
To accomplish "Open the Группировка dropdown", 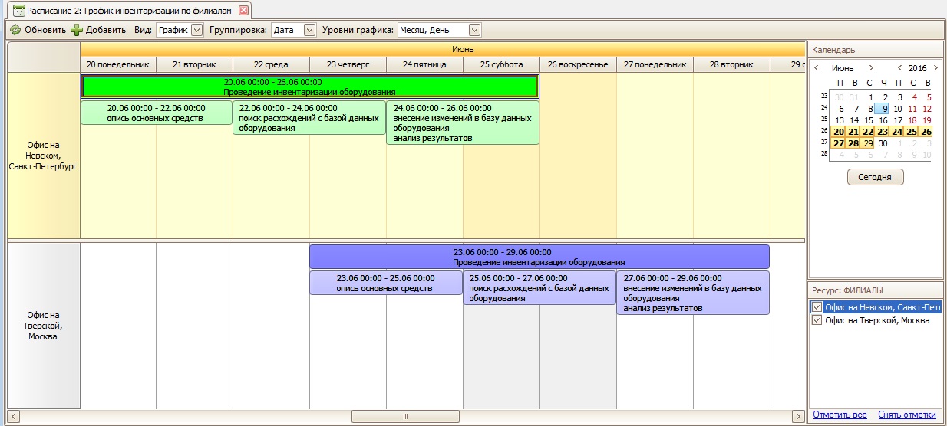I will pos(309,30).
